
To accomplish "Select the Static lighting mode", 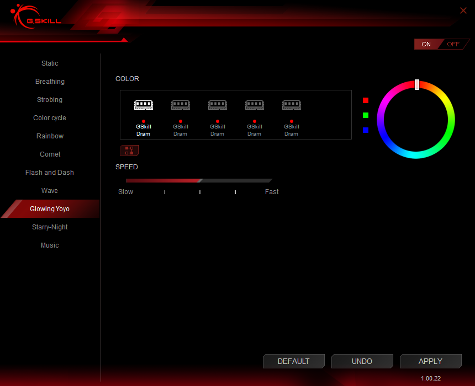I will 50,63.
